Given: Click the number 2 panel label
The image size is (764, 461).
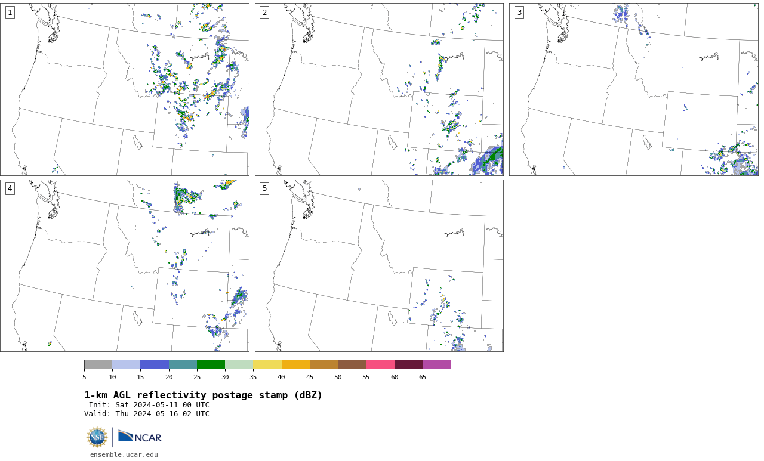Looking at the screenshot, I should (x=264, y=13).
